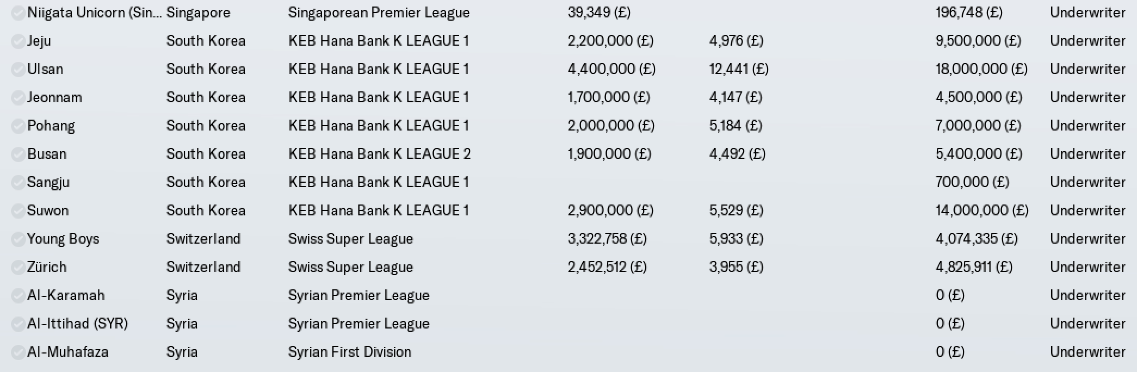This screenshot has height=372, width=1137.
Task: Select the check circle for Young Boys
Action: point(18,239)
